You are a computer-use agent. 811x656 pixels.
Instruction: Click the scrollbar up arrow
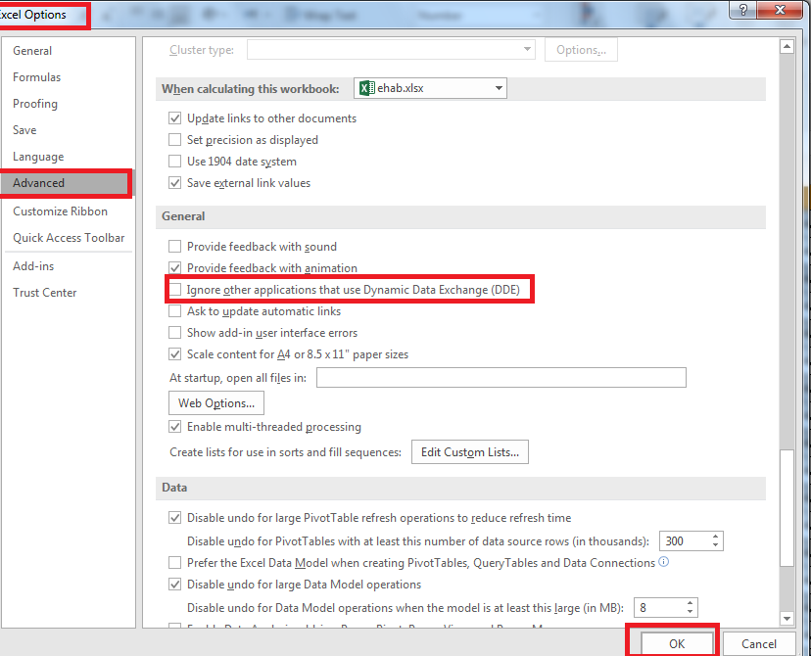click(787, 47)
